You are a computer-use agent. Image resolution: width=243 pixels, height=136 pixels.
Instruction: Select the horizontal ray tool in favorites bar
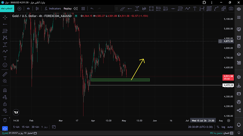click(130, 9)
